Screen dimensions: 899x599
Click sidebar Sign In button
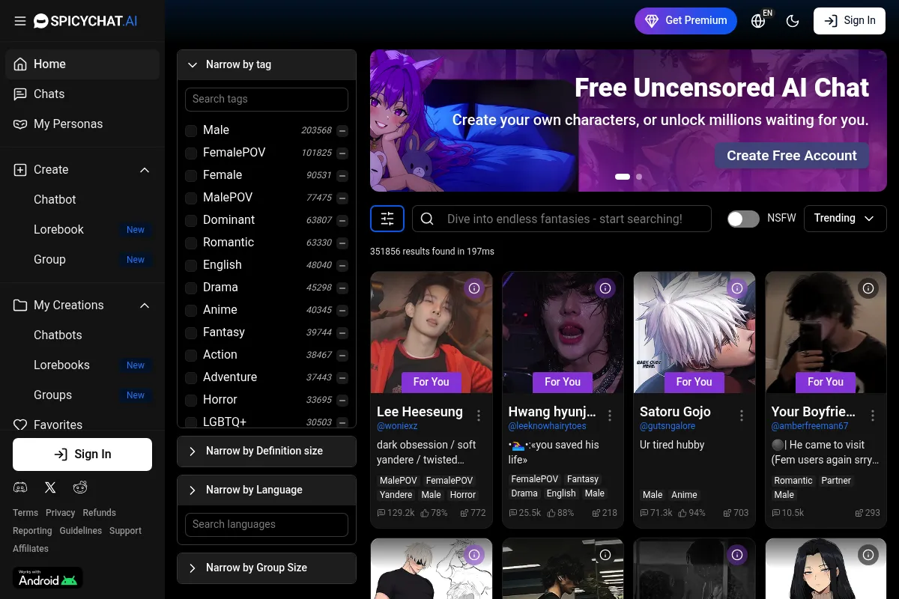[x=82, y=454]
